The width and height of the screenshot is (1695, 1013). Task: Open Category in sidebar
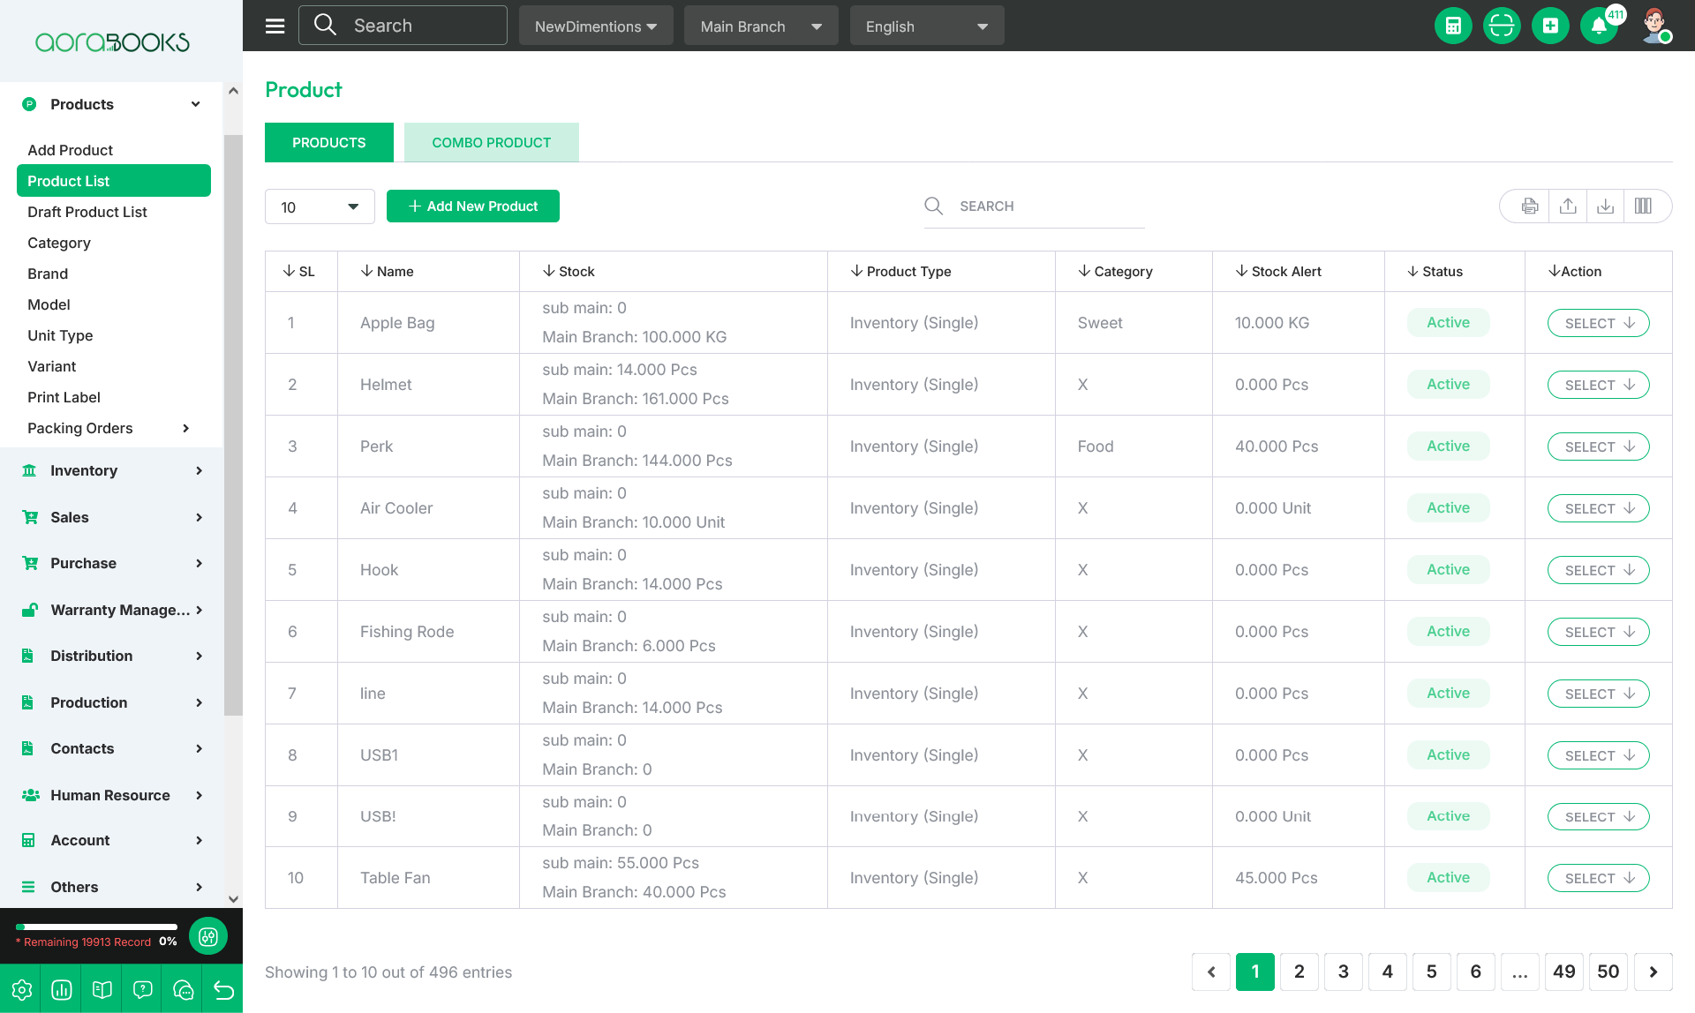pos(58,243)
